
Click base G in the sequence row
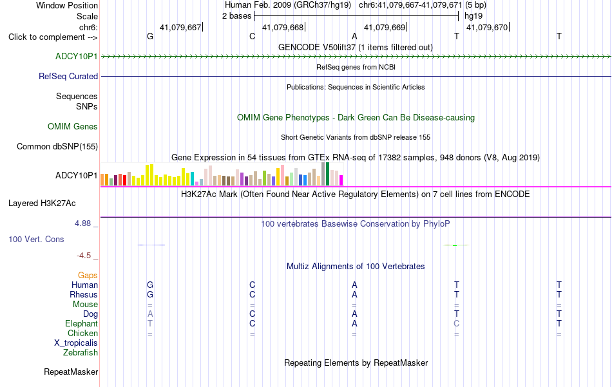tap(150, 36)
